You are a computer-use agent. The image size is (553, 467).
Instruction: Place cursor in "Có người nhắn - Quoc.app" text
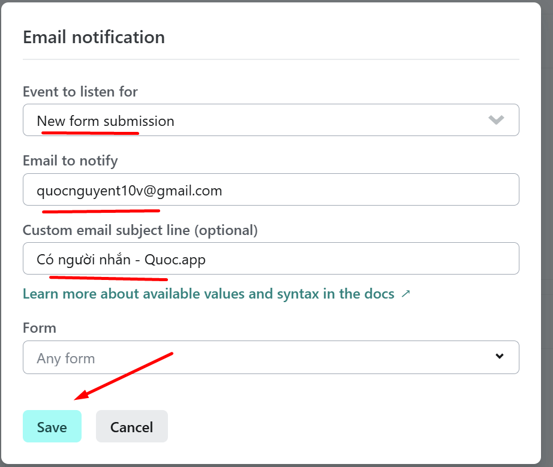121,260
